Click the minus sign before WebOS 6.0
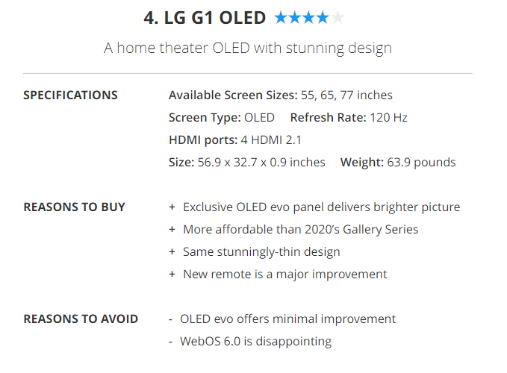 pos(172,342)
